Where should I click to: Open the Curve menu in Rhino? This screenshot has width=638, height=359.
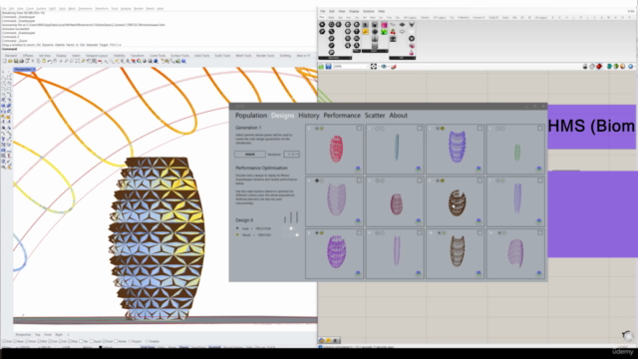click(x=30, y=8)
